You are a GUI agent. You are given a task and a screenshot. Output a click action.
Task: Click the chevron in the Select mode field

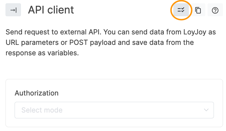(x=206, y=110)
